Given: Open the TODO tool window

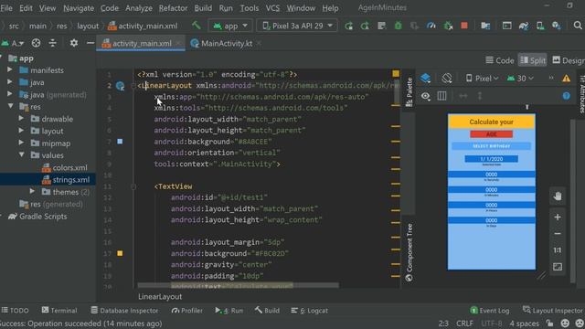Looking at the screenshot, I should click(15, 311).
